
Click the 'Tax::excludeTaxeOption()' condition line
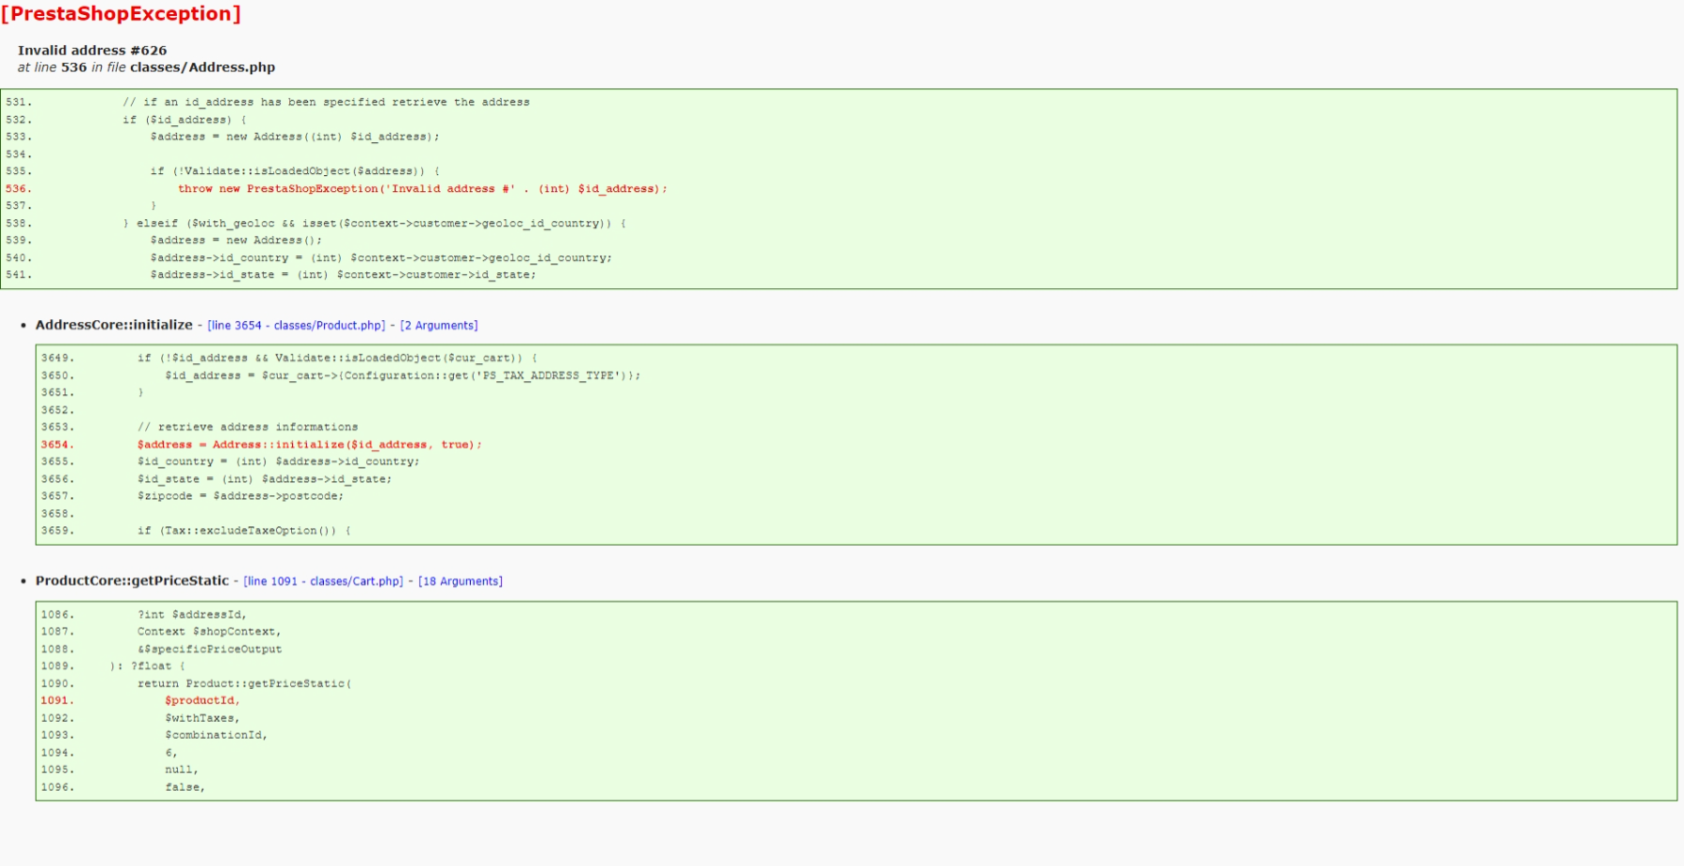tap(245, 531)
